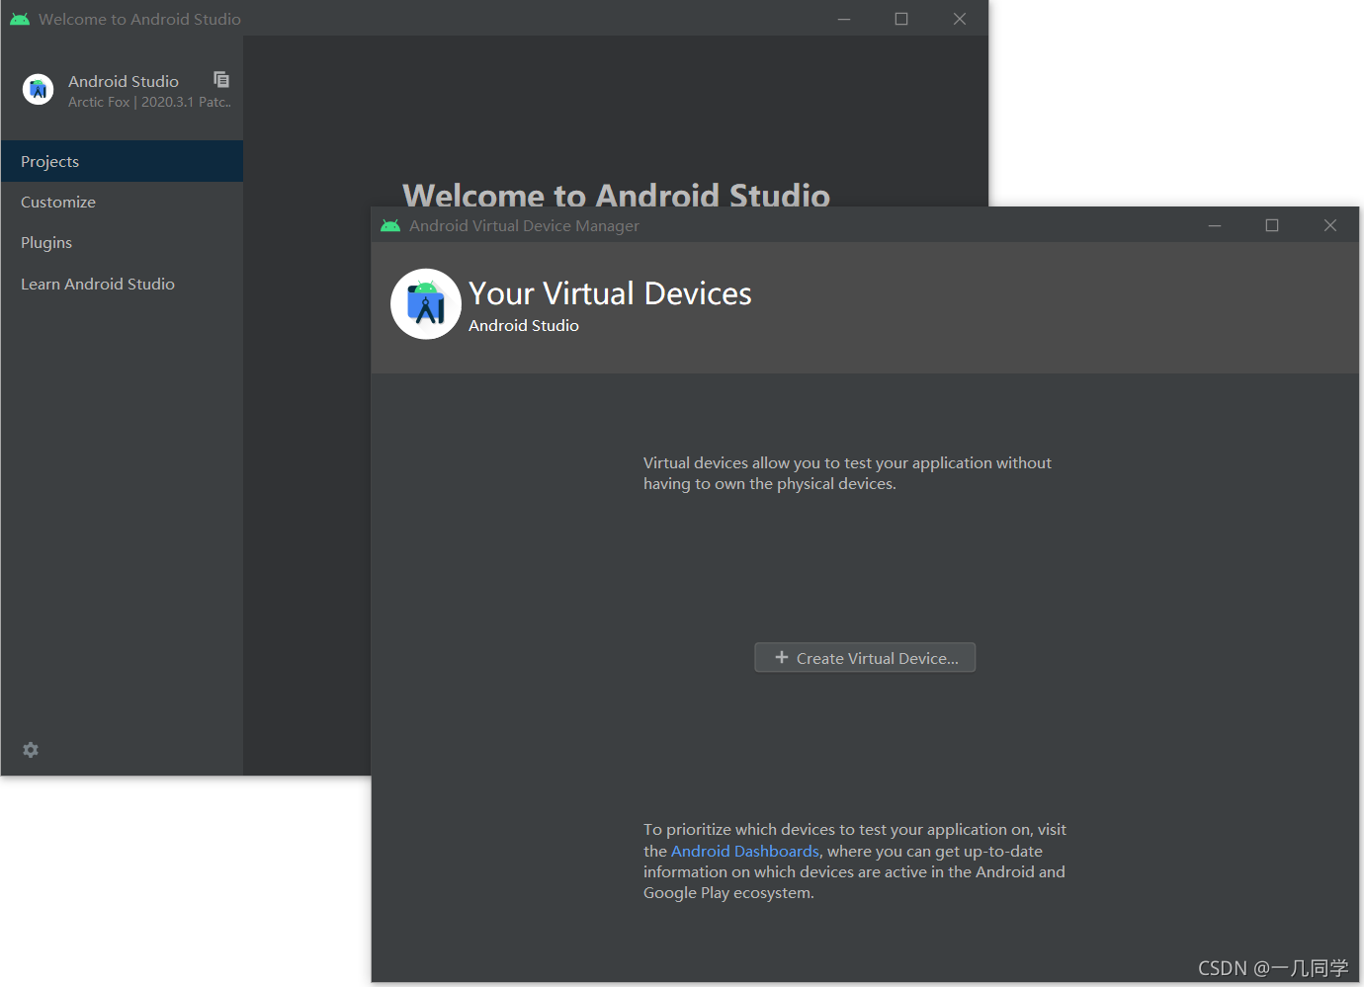Click the copy icon beside Android Studio name
This screenshot has width=1364, height=987.
[x=221, y=79]
